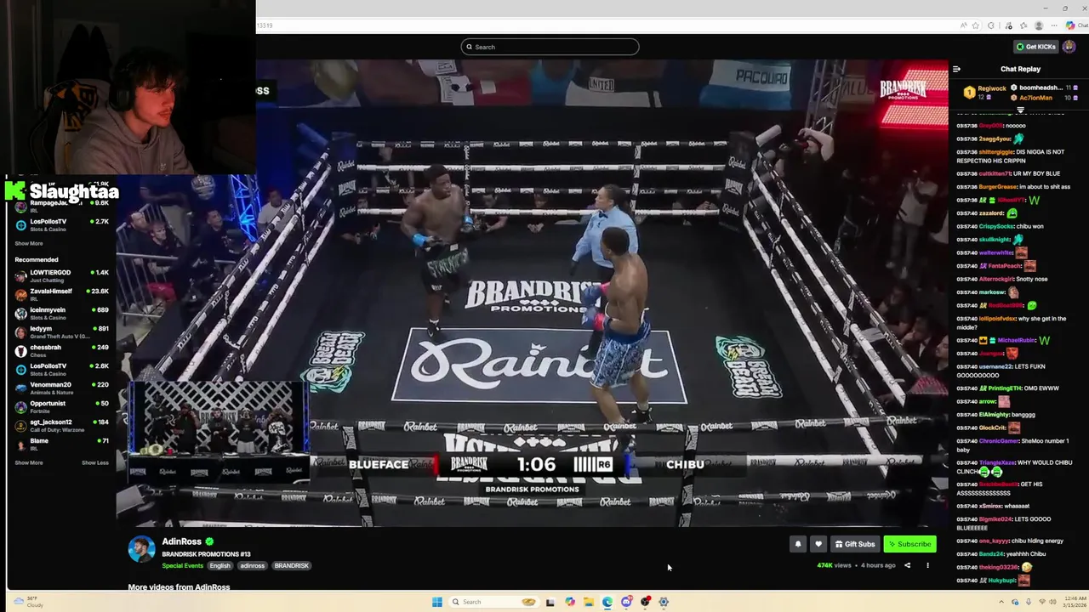
Task: Open the ledyym channel in the sidebar
Action: tap(62, 331)
